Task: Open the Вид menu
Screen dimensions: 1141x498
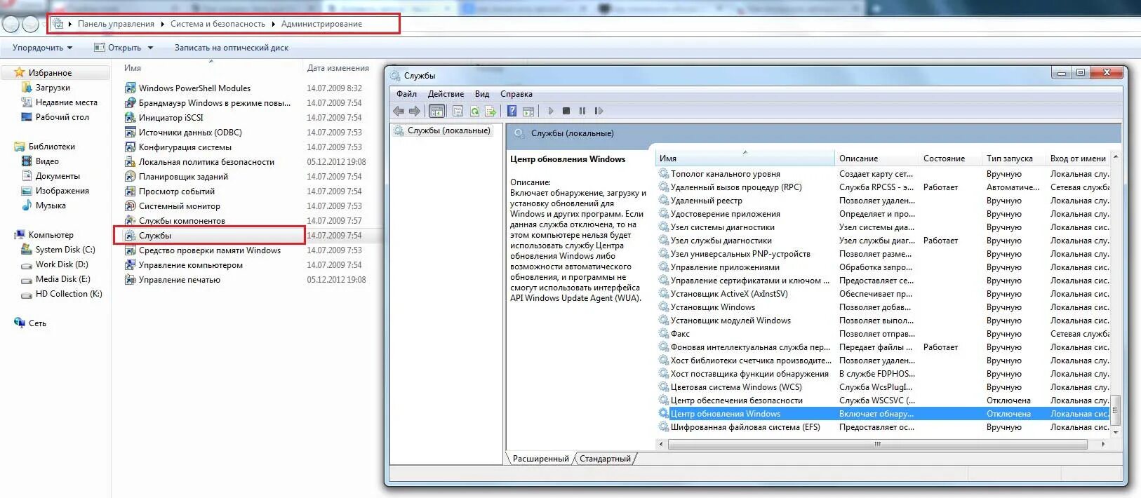Action: coord(482,94)
